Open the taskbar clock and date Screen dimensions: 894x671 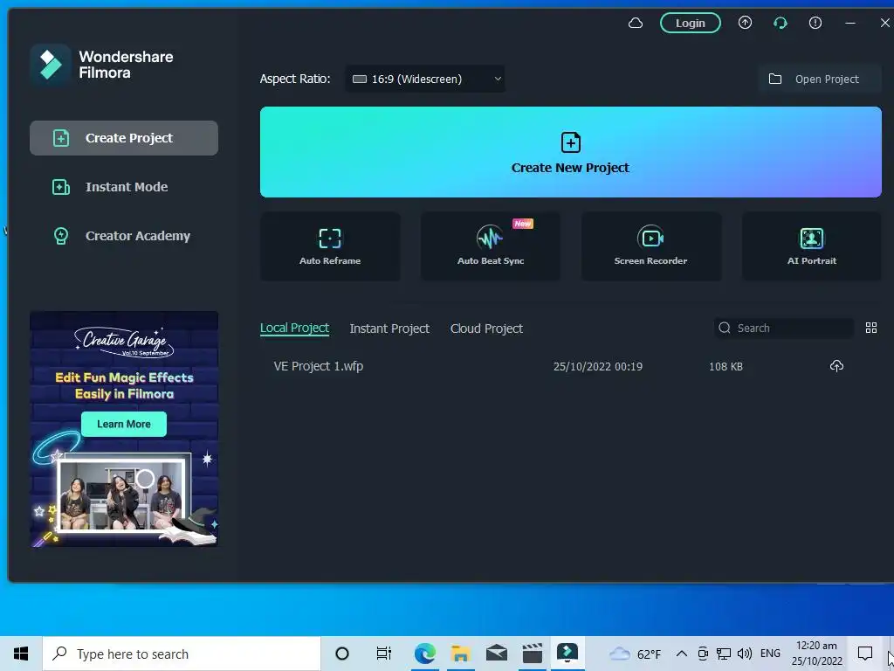point(816,654)
